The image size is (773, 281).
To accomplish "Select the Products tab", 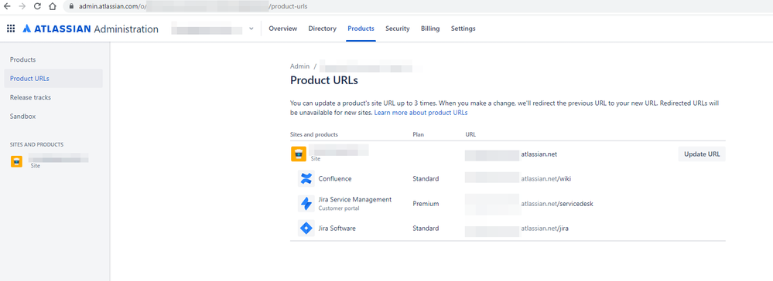I will point(361,29).
